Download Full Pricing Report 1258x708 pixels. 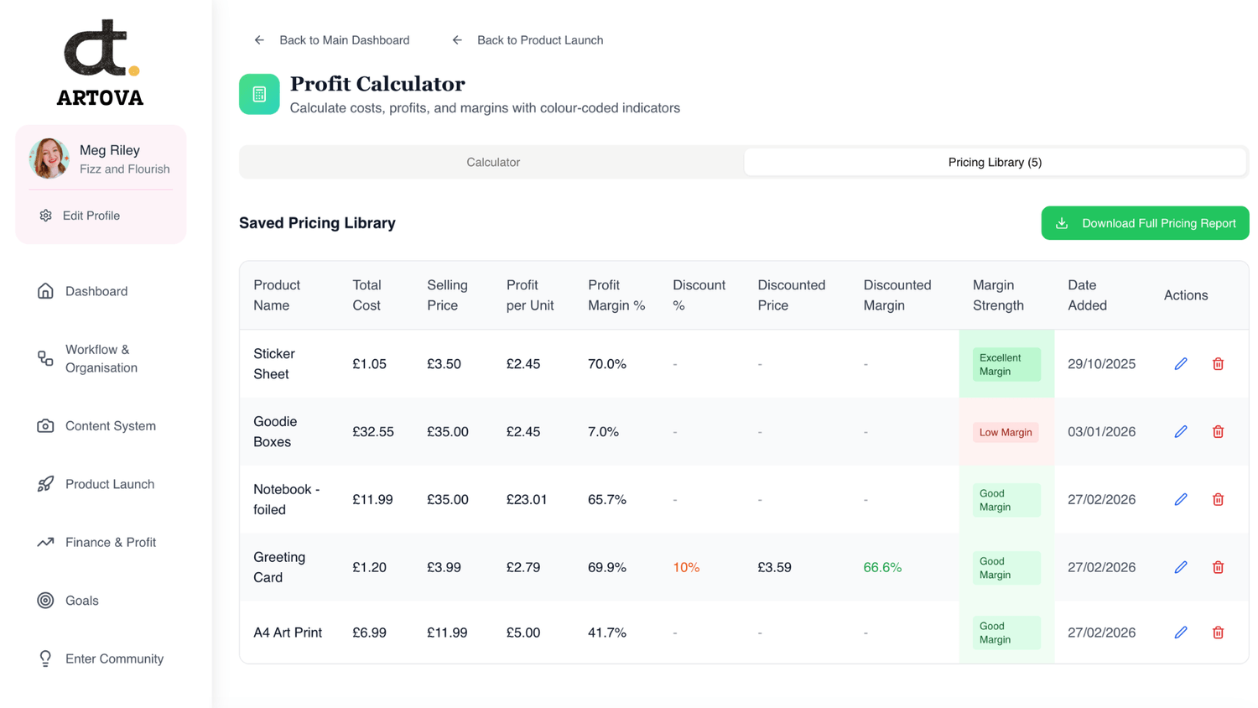point(1145,223)
